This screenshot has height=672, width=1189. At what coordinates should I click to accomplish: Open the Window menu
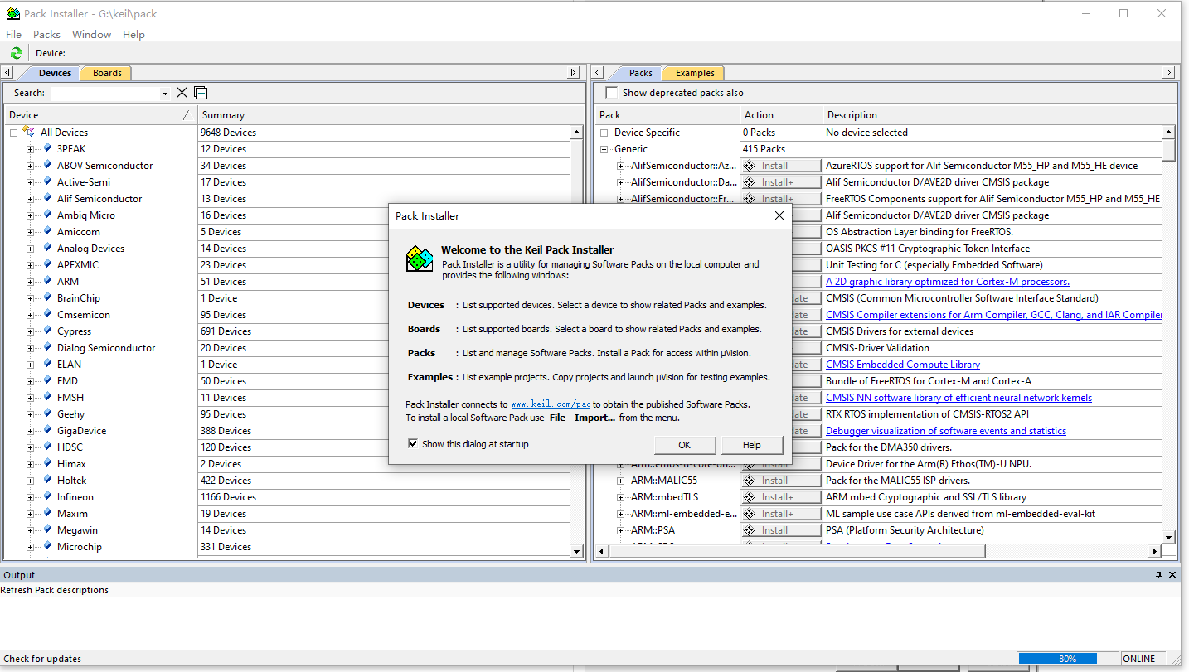pos(91,34)
